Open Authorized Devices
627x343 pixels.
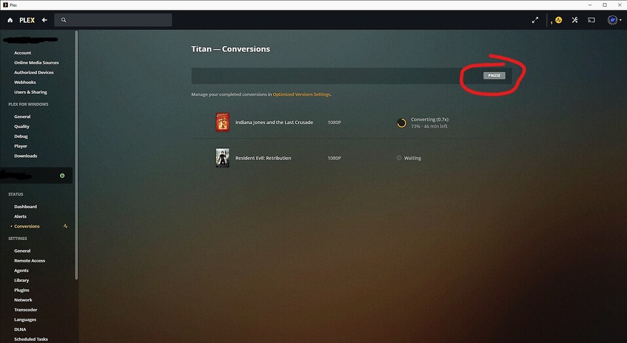point(34,72)
